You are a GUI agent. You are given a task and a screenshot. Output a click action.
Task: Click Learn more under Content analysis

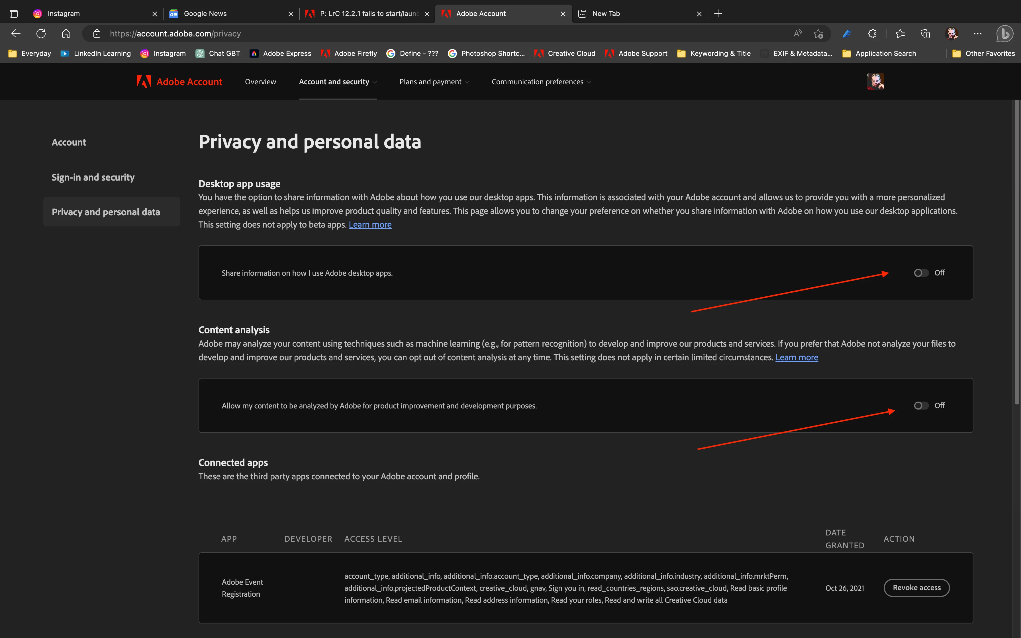coord(797,357)
